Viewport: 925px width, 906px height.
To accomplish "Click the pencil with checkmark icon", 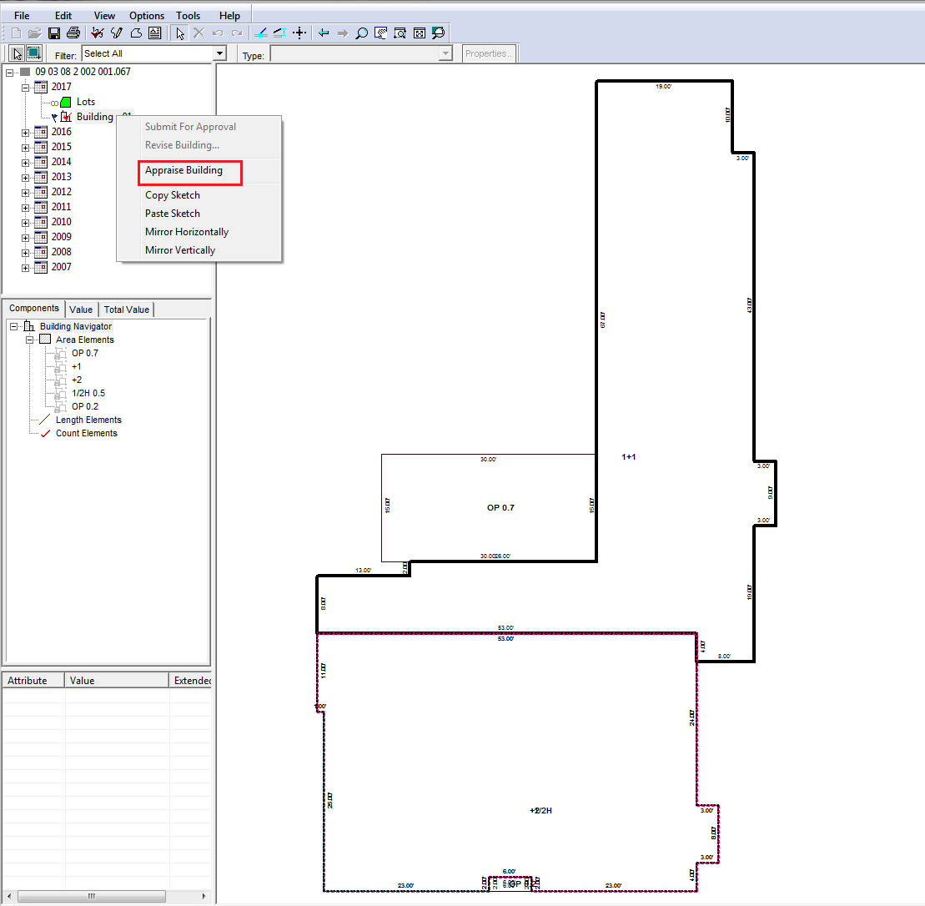I will [x=116, y=33].
